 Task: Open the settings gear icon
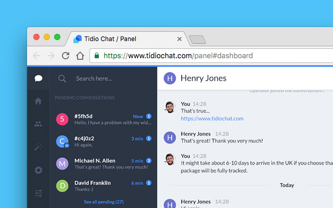(x=39, y=170)
